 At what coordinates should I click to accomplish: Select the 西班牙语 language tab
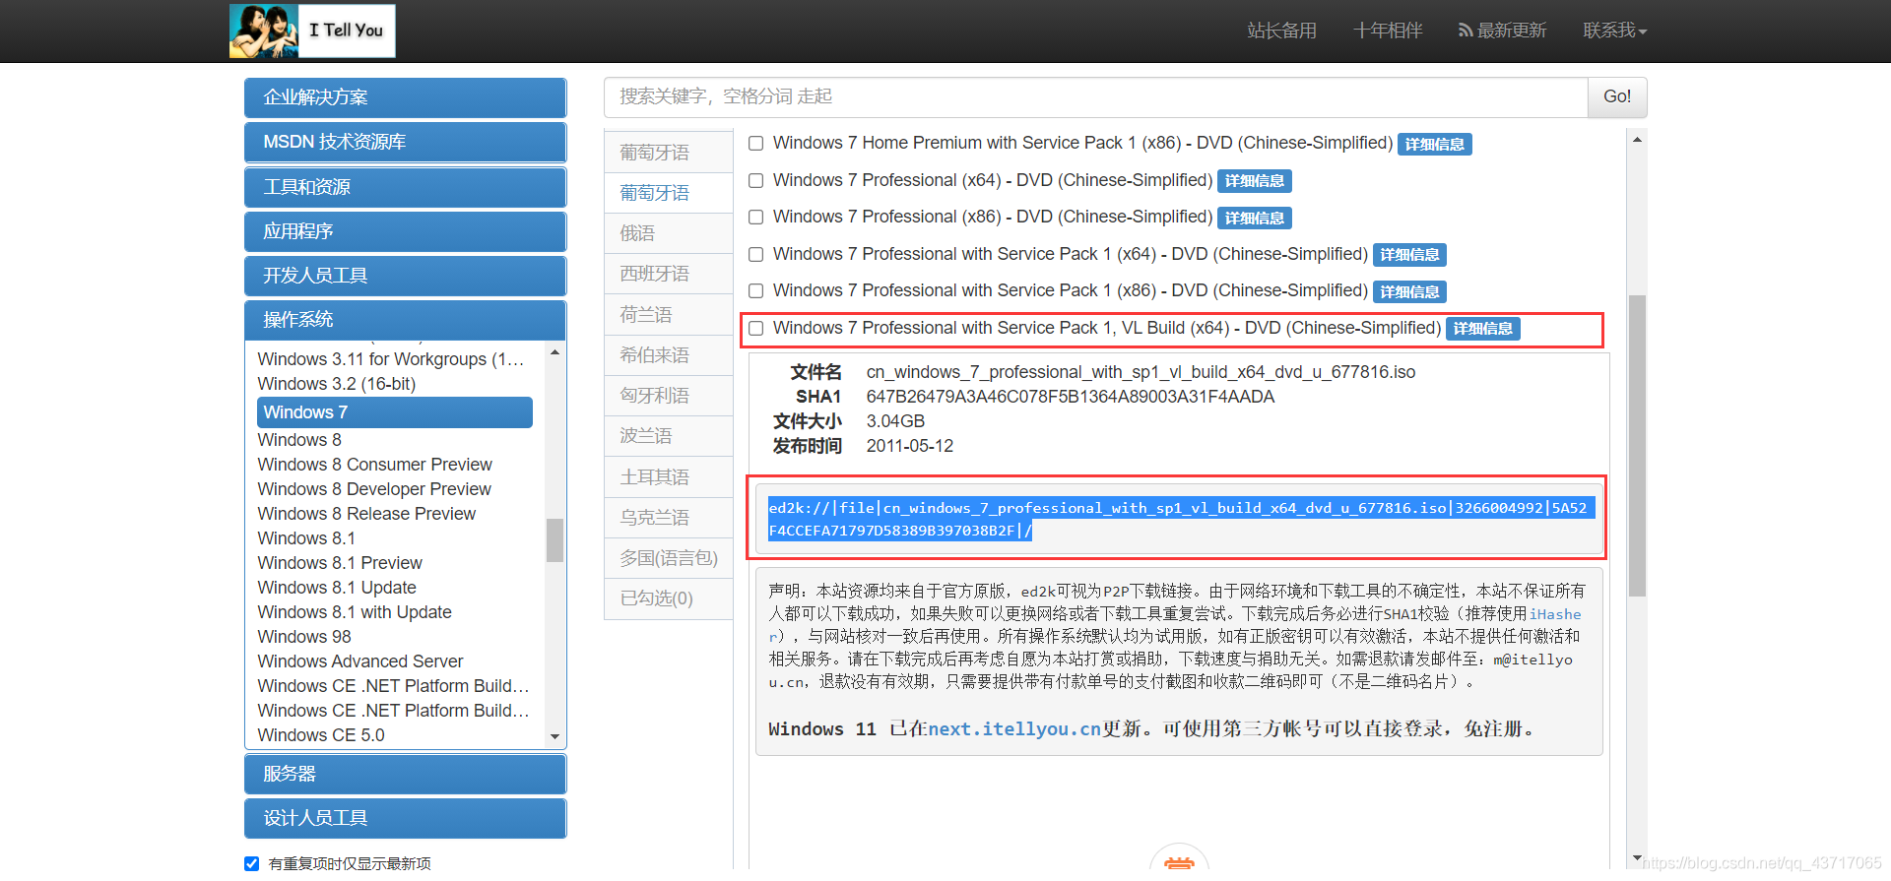coord(669,274)
